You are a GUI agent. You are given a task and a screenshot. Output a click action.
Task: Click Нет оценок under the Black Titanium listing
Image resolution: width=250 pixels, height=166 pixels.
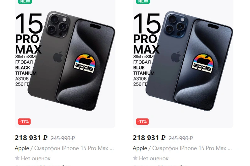tap(36, 158)
